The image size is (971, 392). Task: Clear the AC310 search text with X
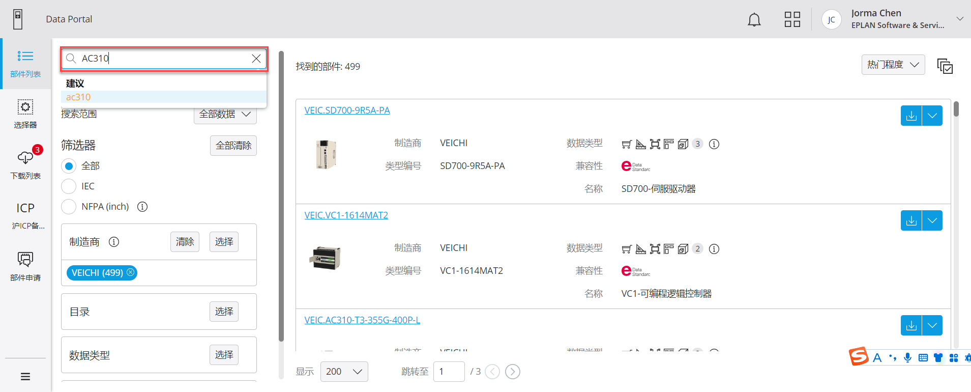[x=256, y=59]
